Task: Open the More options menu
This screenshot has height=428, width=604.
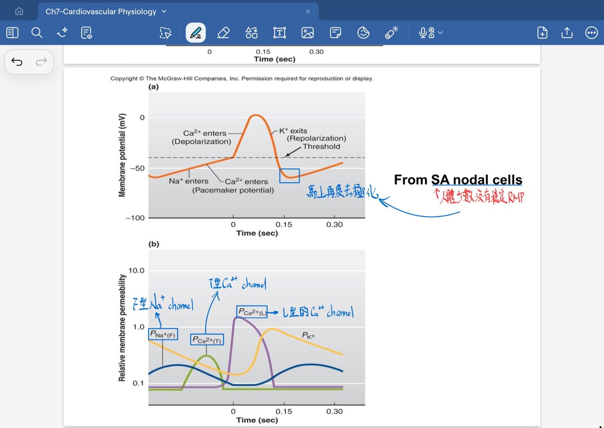Action: pos(591,33)
